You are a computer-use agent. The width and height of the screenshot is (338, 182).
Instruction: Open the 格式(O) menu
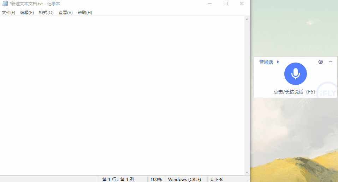coord(46,13)
